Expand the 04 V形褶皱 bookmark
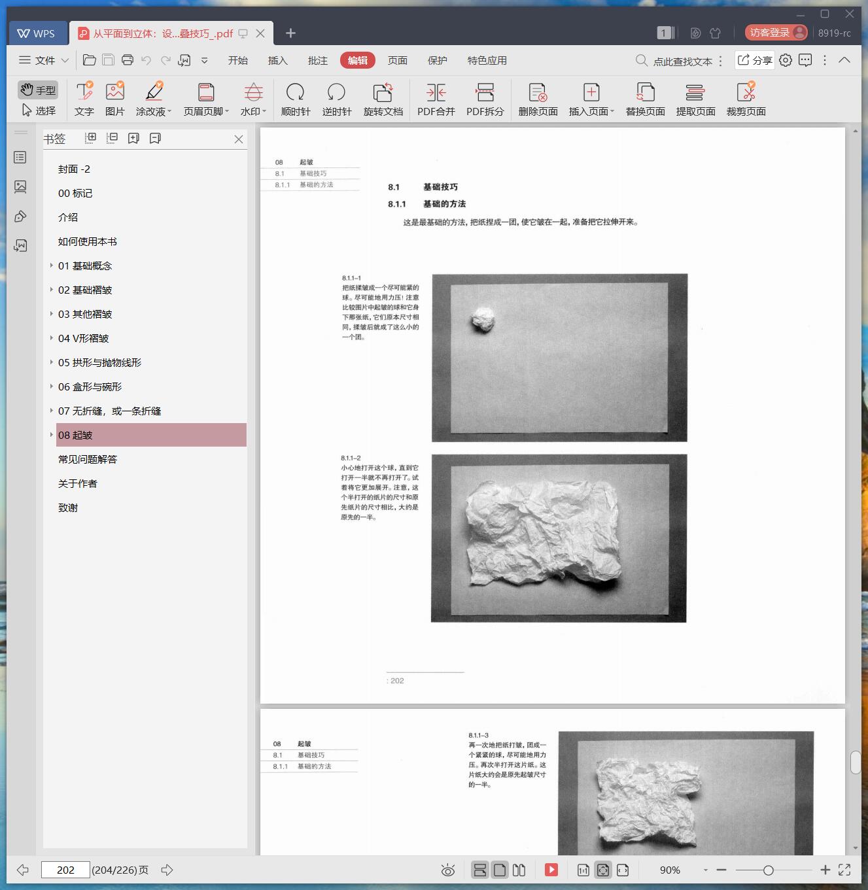The height and width of the screenshot is (890, 868). click(52, 338)
